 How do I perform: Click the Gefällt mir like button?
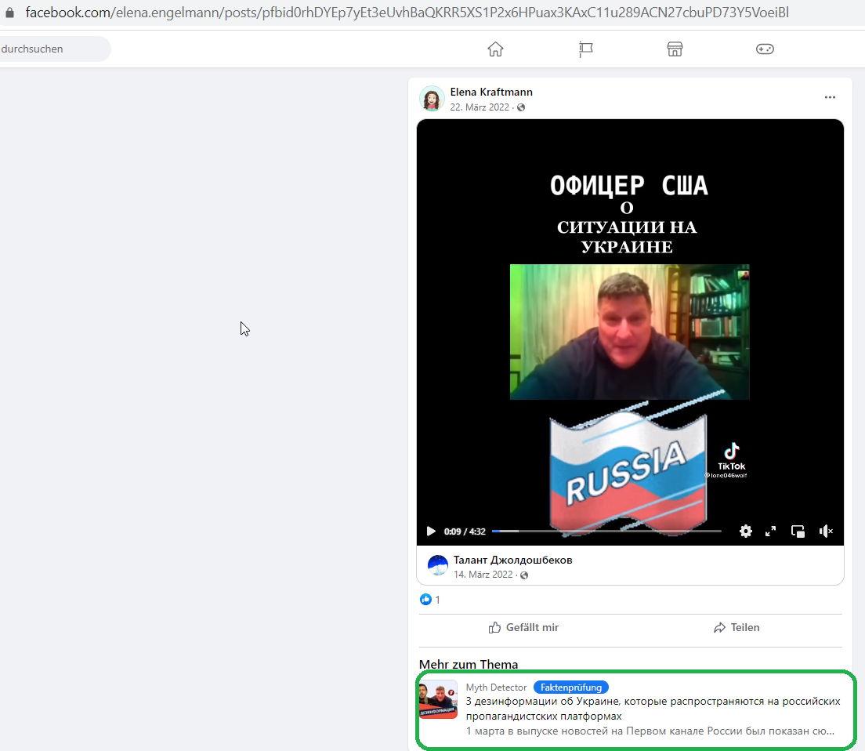(x=523, y=627)
